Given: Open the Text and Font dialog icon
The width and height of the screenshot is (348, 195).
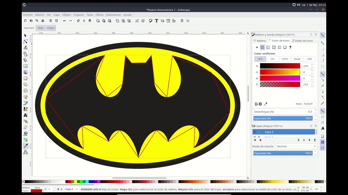Looking at the screenshot, I should pos(157,21).
